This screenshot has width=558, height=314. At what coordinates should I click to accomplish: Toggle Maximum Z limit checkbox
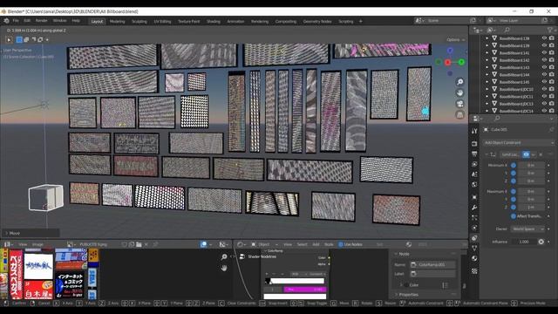point(514,207)
